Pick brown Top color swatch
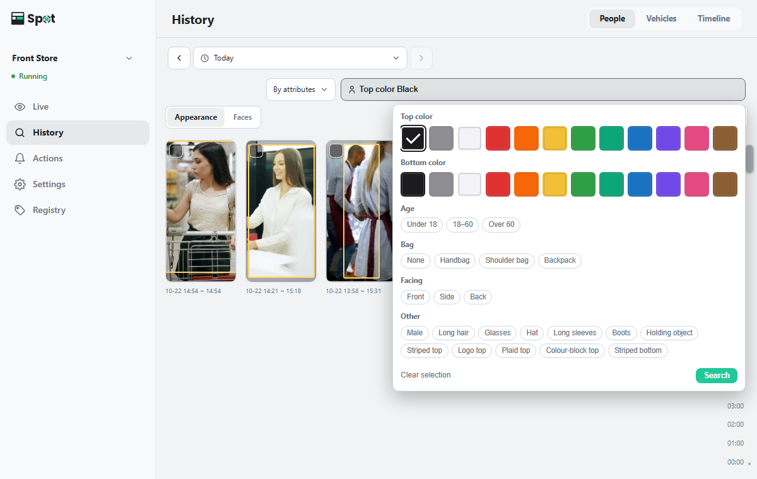 tap(725, 138)
